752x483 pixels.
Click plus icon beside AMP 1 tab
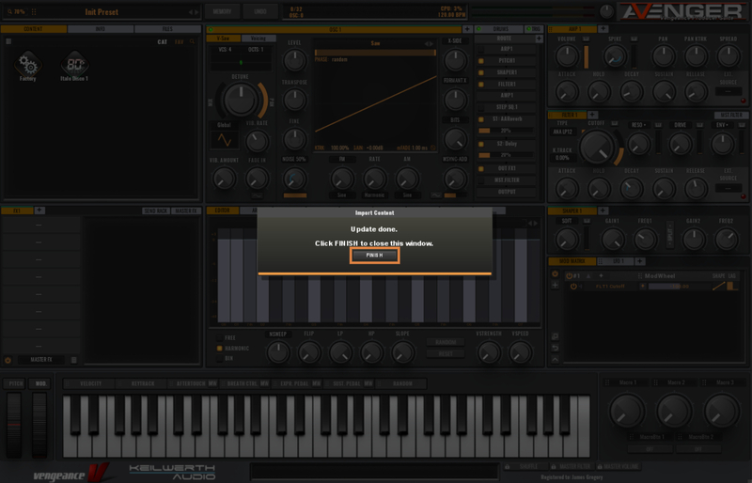pos(601,29)
